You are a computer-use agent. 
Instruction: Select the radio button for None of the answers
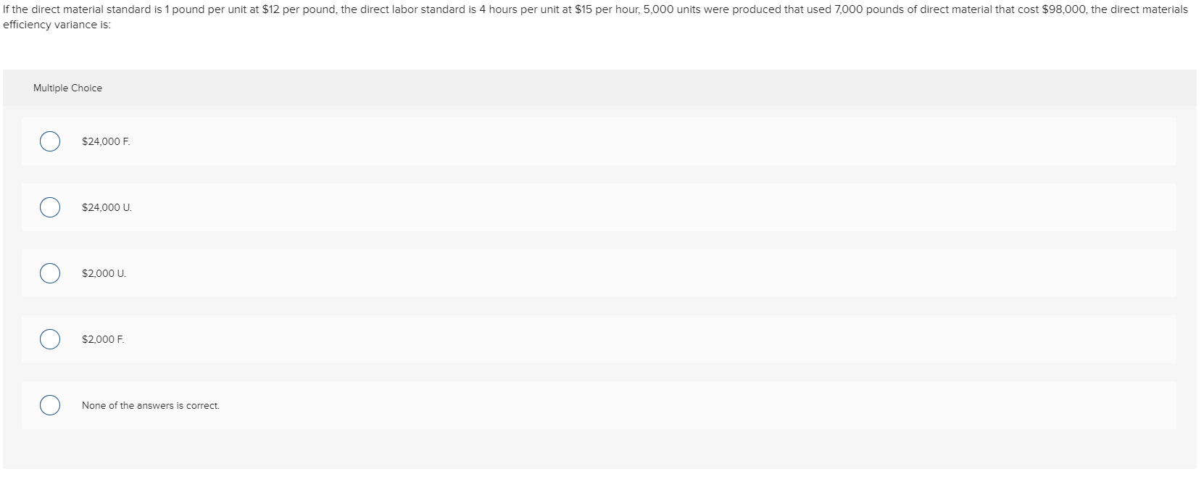tap(49, 405)
